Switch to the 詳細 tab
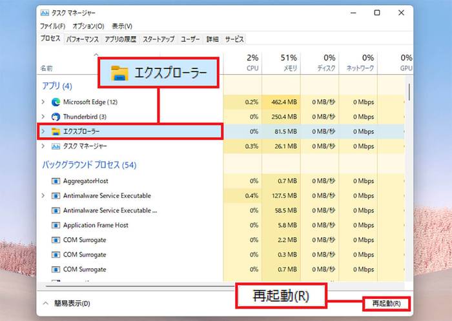 click(212, 39)
